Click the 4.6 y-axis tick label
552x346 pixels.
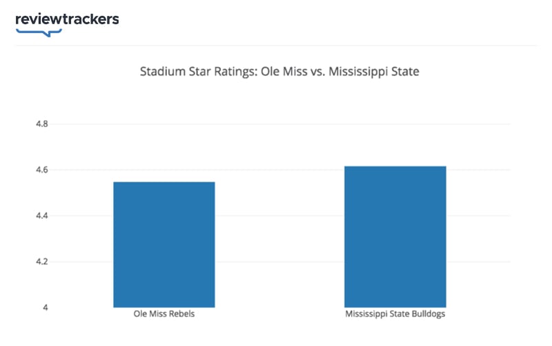pyautogui.click(x=42, y=170)
